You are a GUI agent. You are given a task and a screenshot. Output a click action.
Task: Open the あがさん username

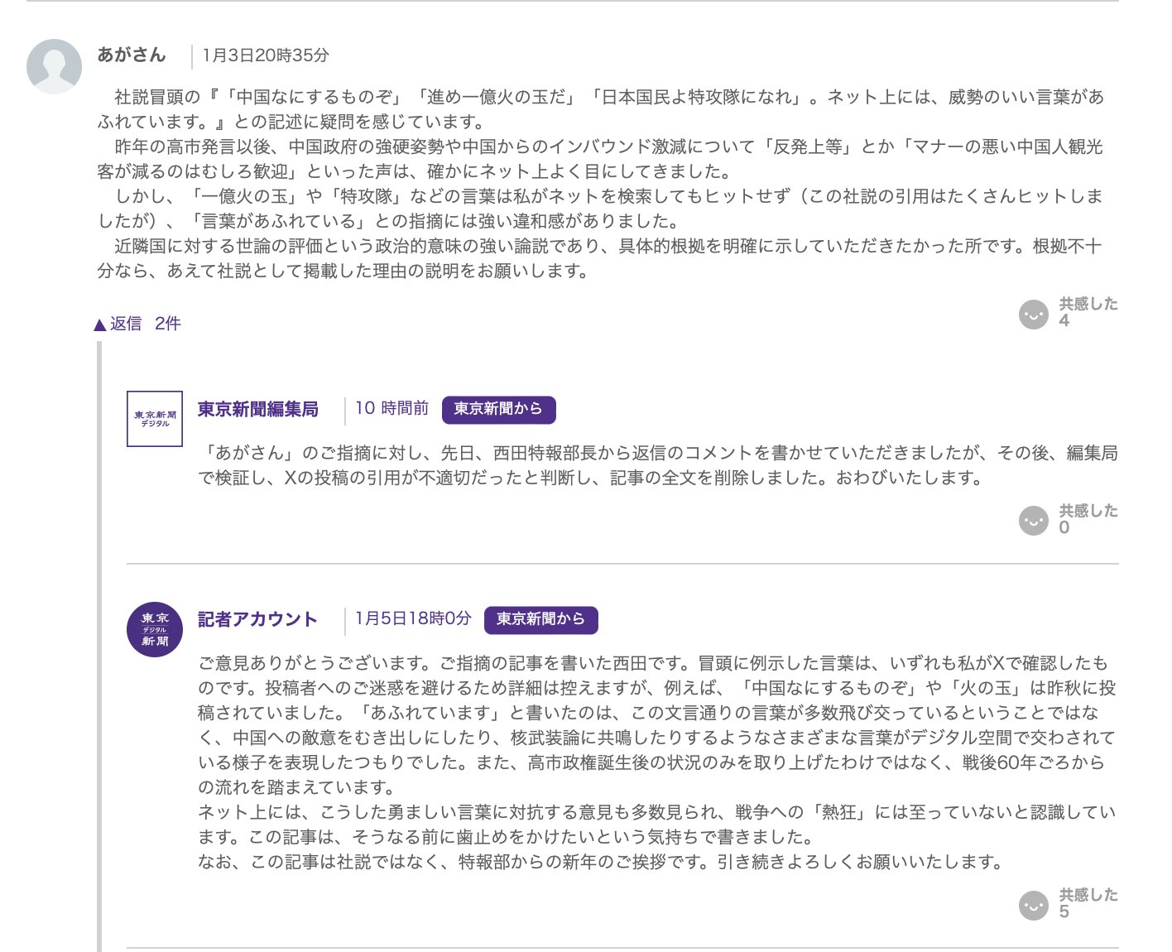coord(132,55)
